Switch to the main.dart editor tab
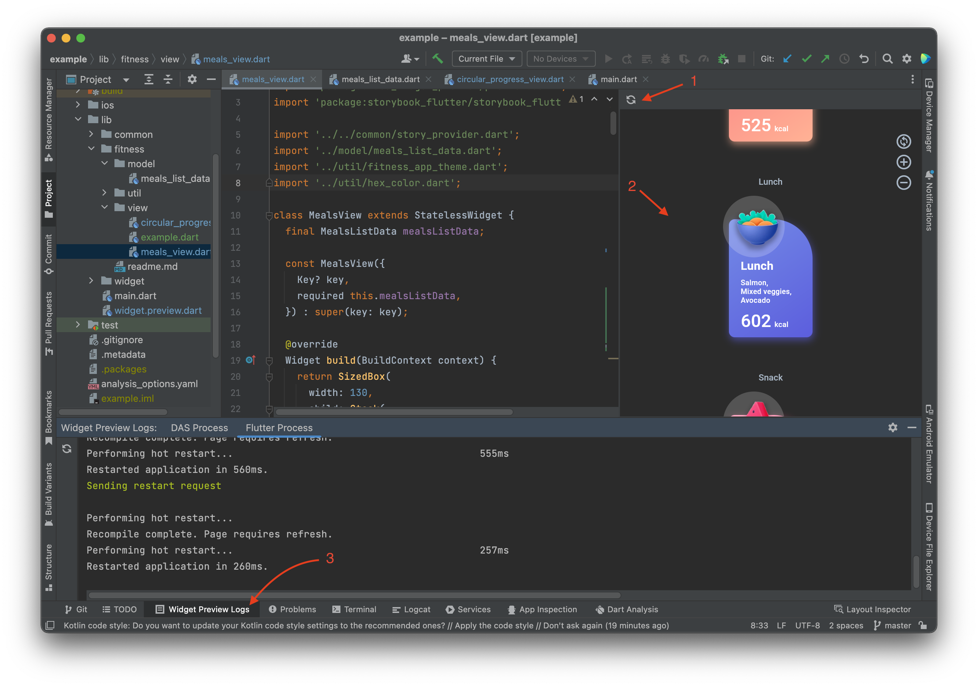Image resolution: width=978 pixels, height=687 pixels. (x=618, y=79)
